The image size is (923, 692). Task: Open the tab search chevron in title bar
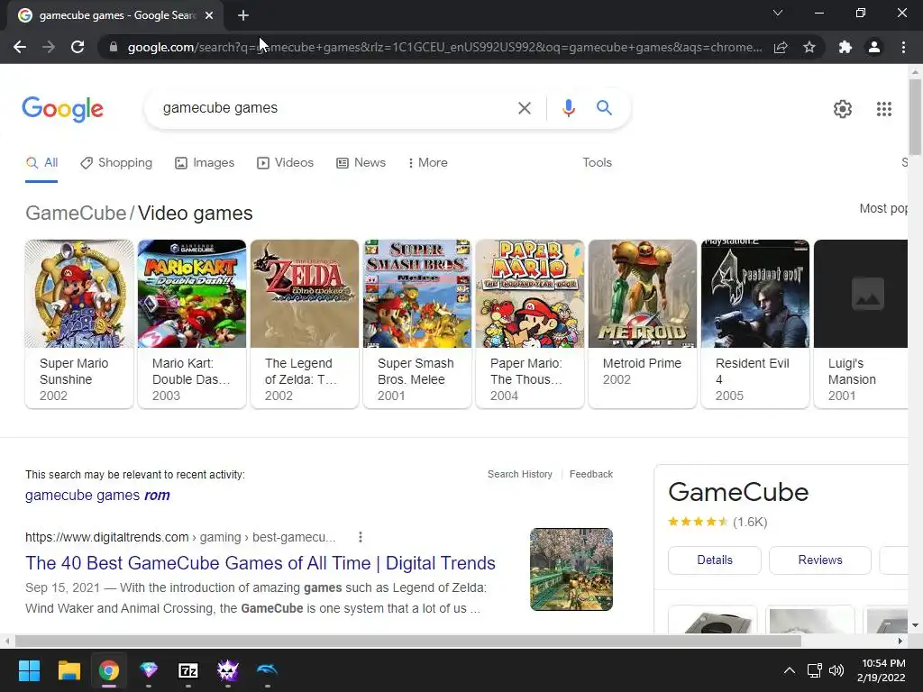click(778, 13)
